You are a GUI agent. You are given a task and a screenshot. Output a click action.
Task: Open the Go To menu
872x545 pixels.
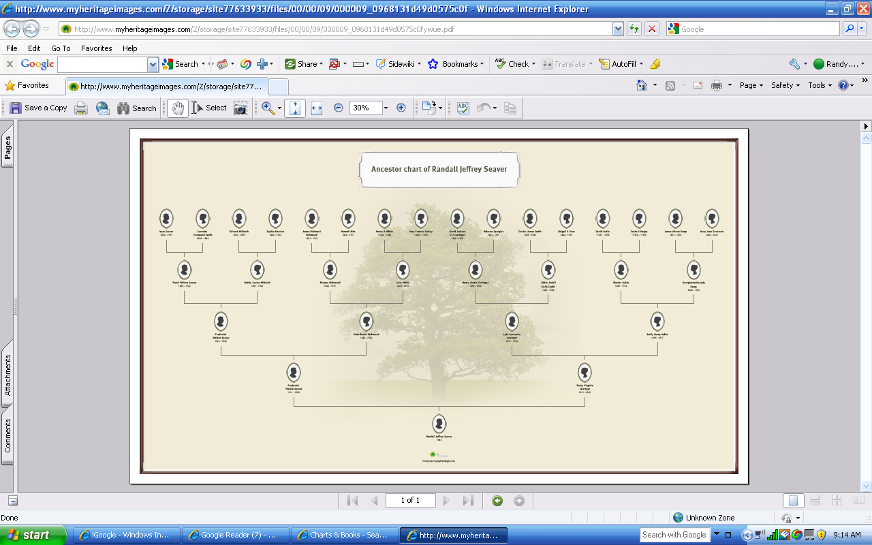[61, 48]
